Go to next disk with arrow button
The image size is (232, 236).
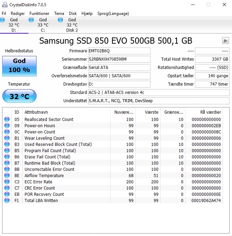pos(225,41)
